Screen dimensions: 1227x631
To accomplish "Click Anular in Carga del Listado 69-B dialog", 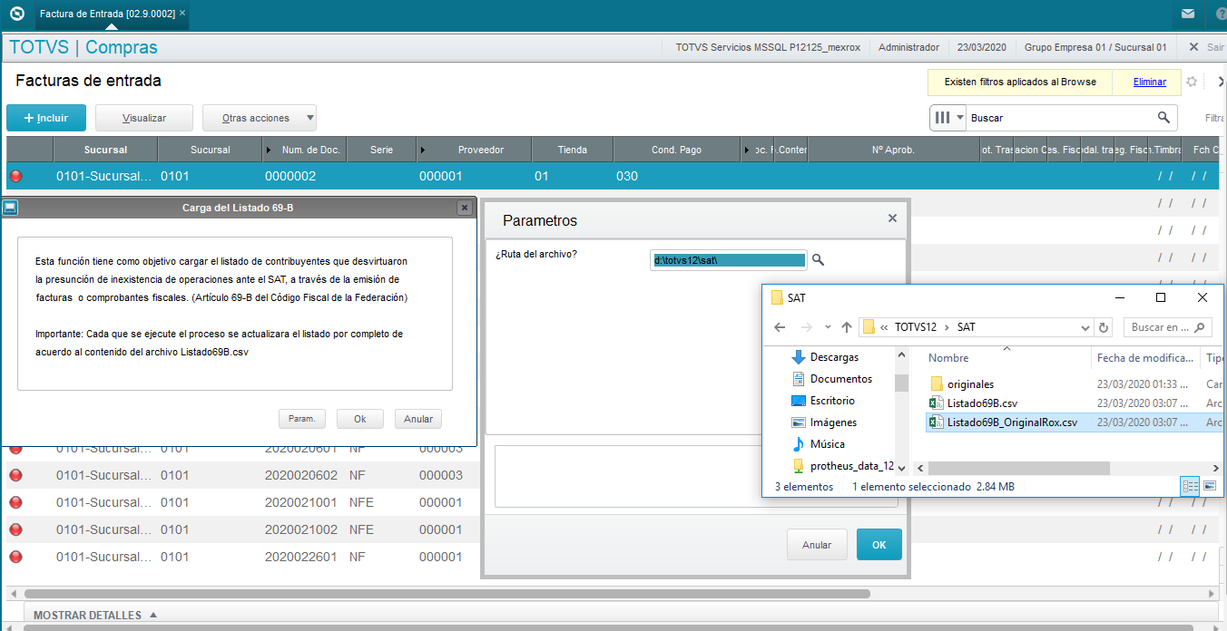I will pos(418,419).
